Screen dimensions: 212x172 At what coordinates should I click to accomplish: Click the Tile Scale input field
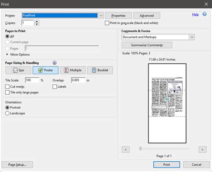point(32,80)
